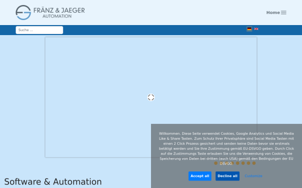
Task: Open the Customize cookie settings link
Action: point(254,176)
